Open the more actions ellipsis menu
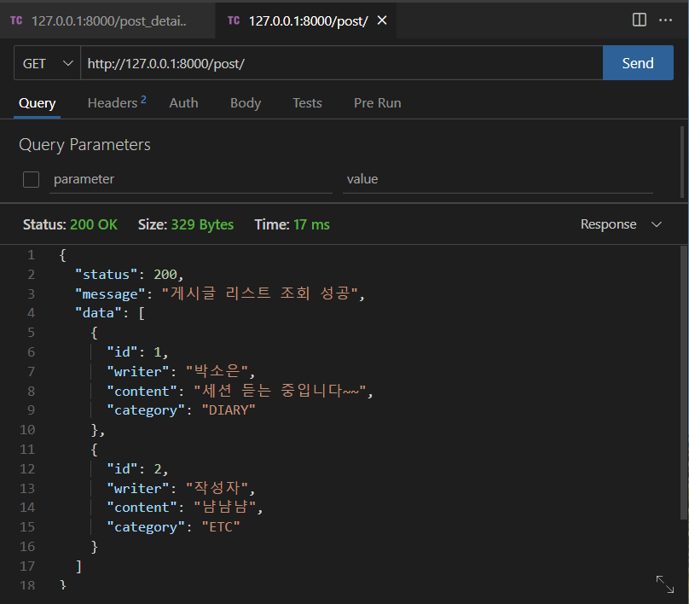Viewport: 689px width, 604px height. click(665, 20)
